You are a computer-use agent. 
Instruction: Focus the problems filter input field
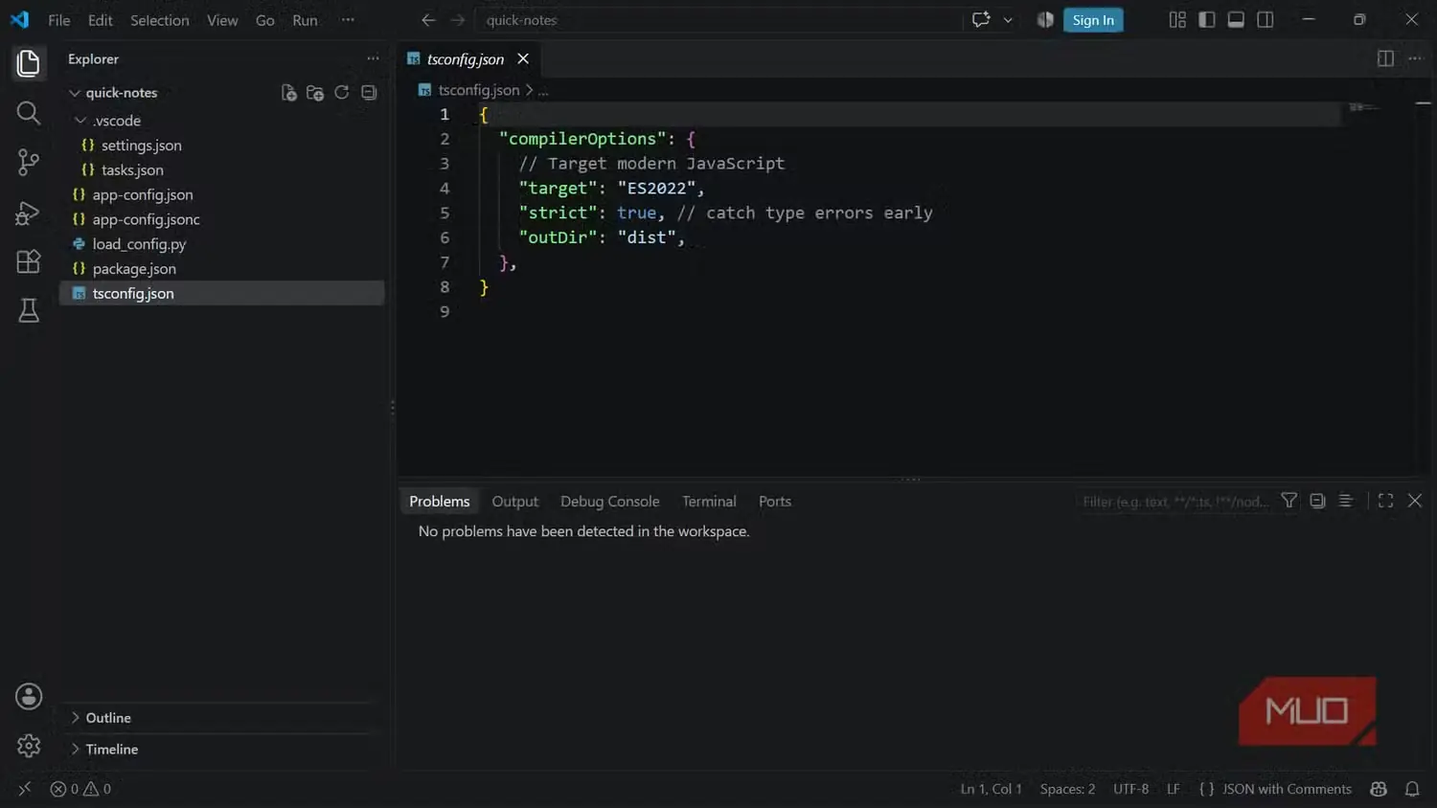click(x=1175, y=502)
